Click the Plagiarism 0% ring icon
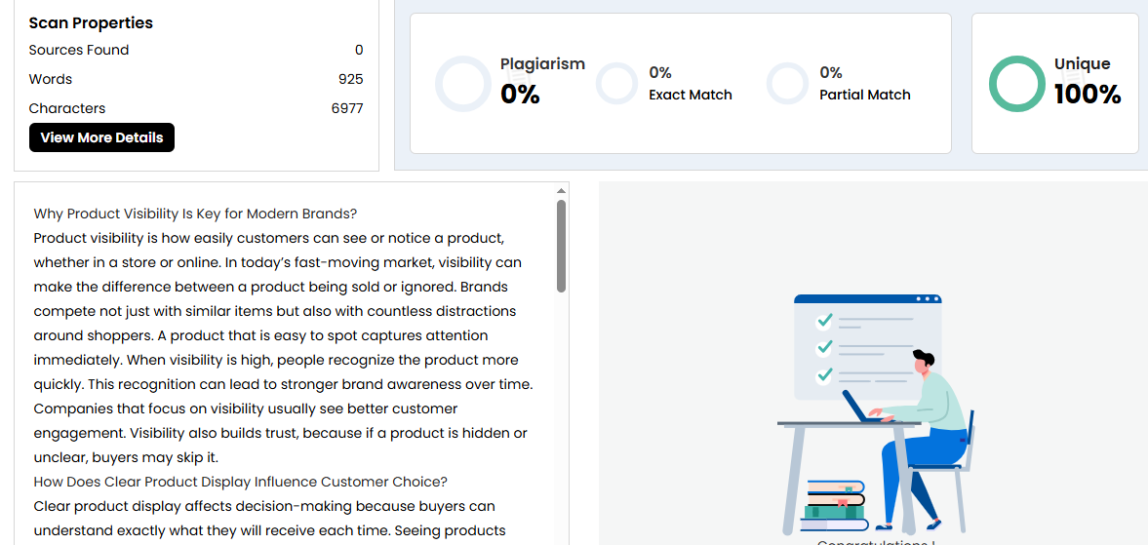 click(462, 84)
